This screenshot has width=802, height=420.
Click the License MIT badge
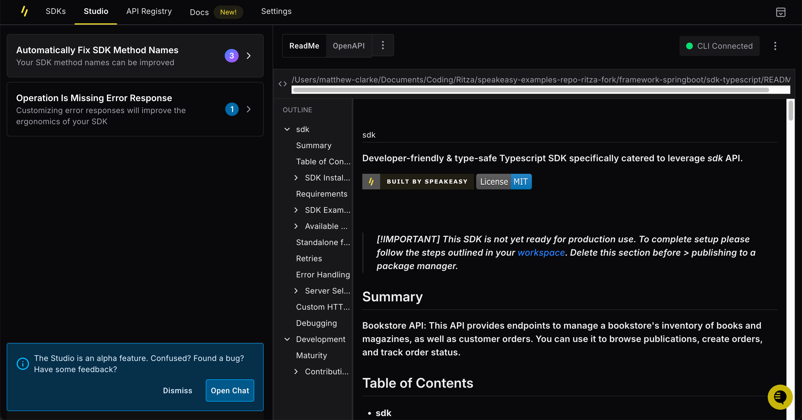(504, 182)
